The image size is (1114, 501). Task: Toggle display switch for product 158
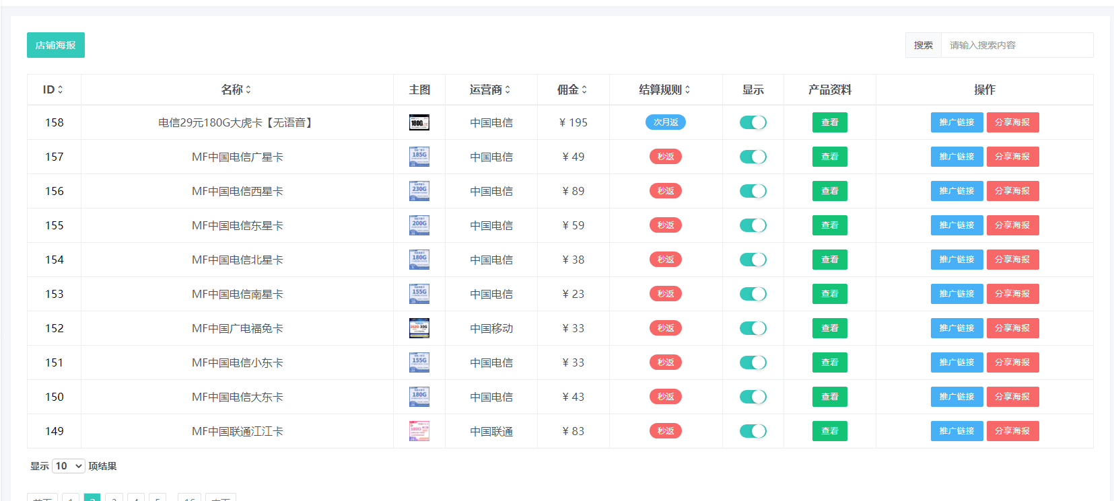pos(753,122)
